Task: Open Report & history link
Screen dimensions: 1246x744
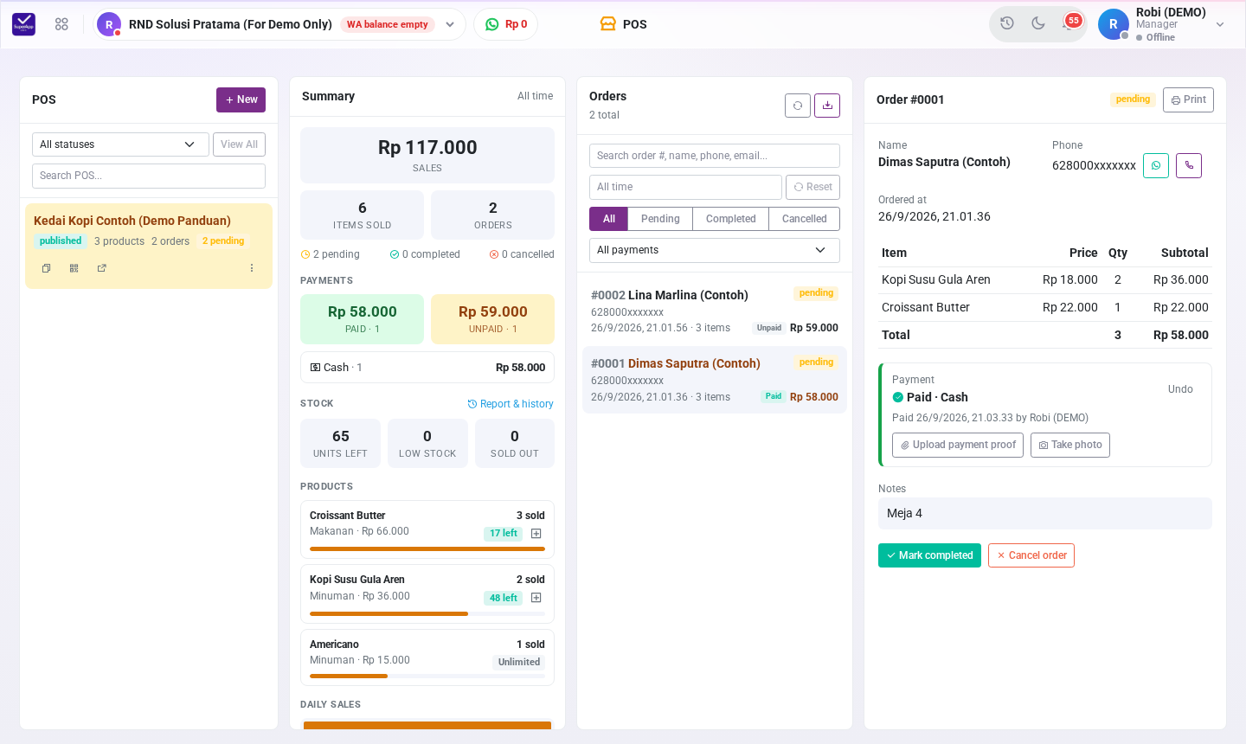Action: tap(511, 404)
